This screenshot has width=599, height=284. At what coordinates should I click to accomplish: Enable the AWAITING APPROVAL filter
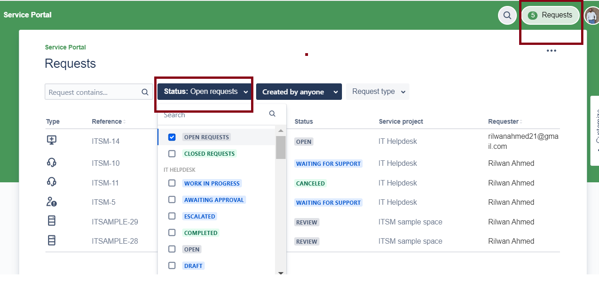(172, 199)
